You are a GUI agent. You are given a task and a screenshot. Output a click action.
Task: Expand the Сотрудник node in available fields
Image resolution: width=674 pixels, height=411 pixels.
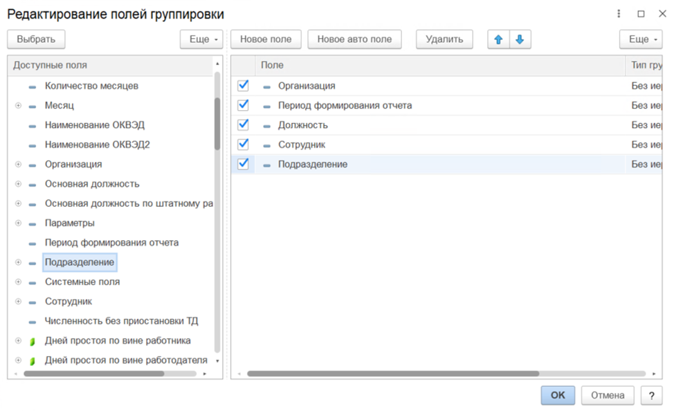(18, 302)
